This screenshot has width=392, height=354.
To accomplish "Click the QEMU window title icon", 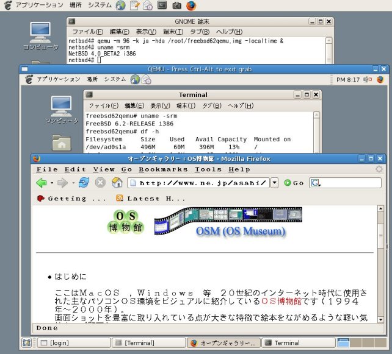I will pos(25,69).
